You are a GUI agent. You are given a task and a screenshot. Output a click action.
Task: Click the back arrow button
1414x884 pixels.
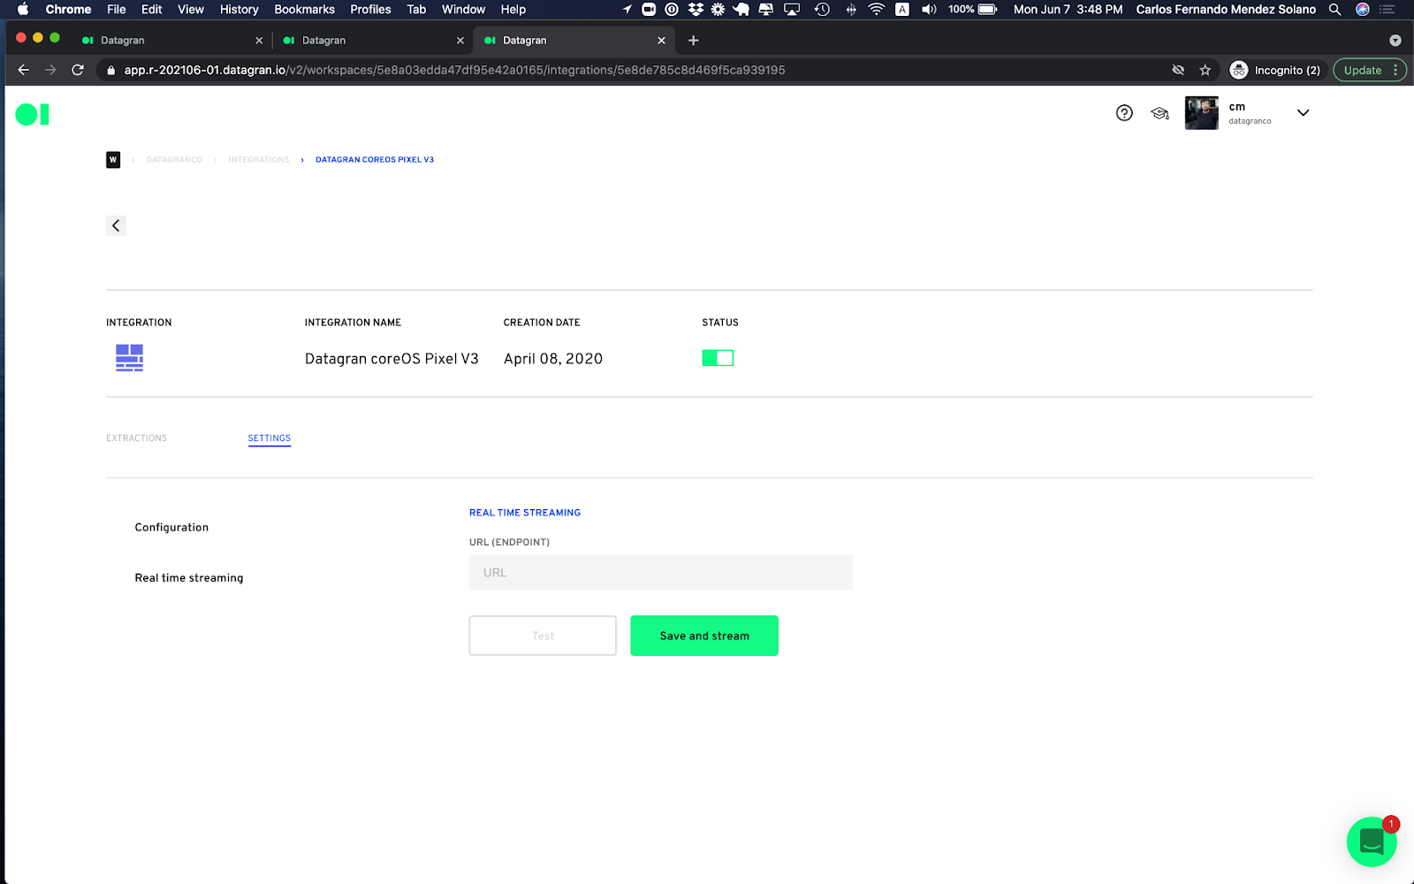[x=116, y=225]
